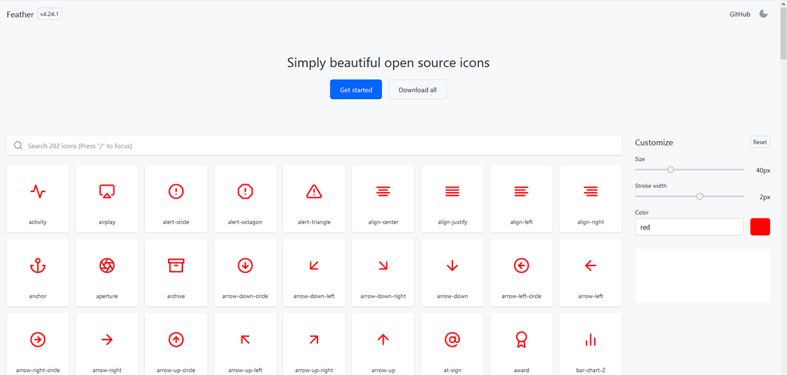Open the v4.24.1 version badge
Viewport: 787px width, 375px height.
[x=50, y=14]
